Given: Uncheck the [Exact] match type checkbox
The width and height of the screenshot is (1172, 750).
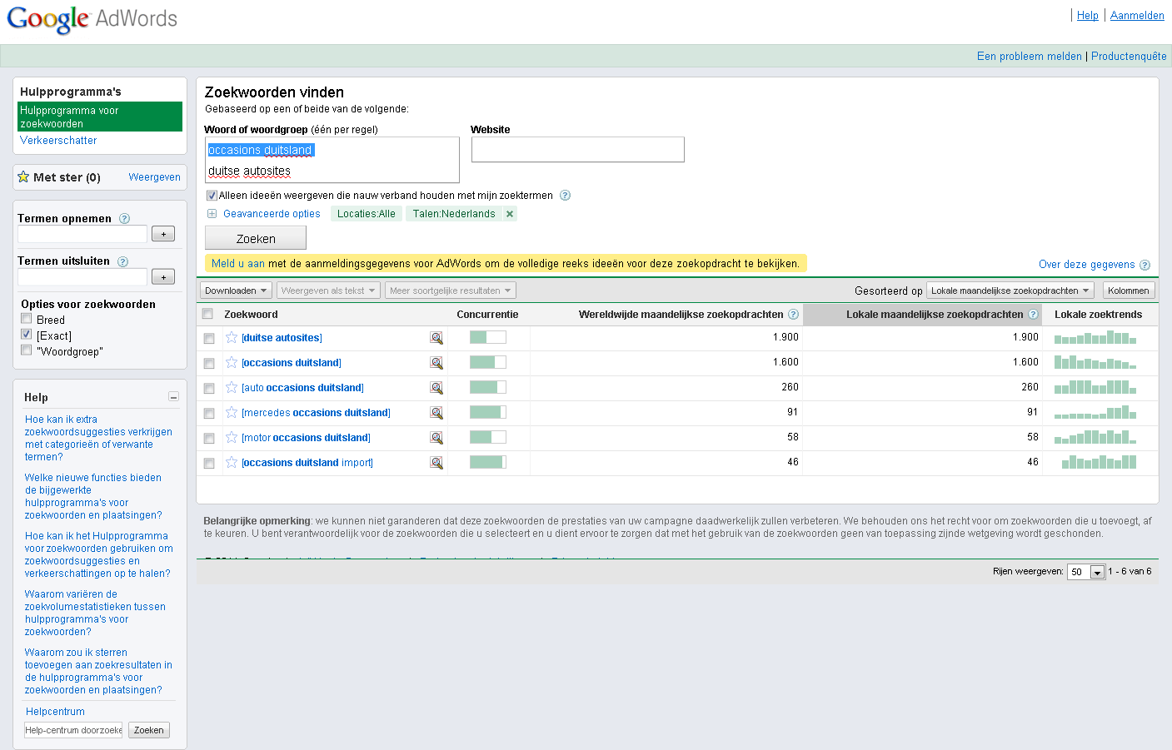Looking at the screenshot, I should tap(27, 335).
